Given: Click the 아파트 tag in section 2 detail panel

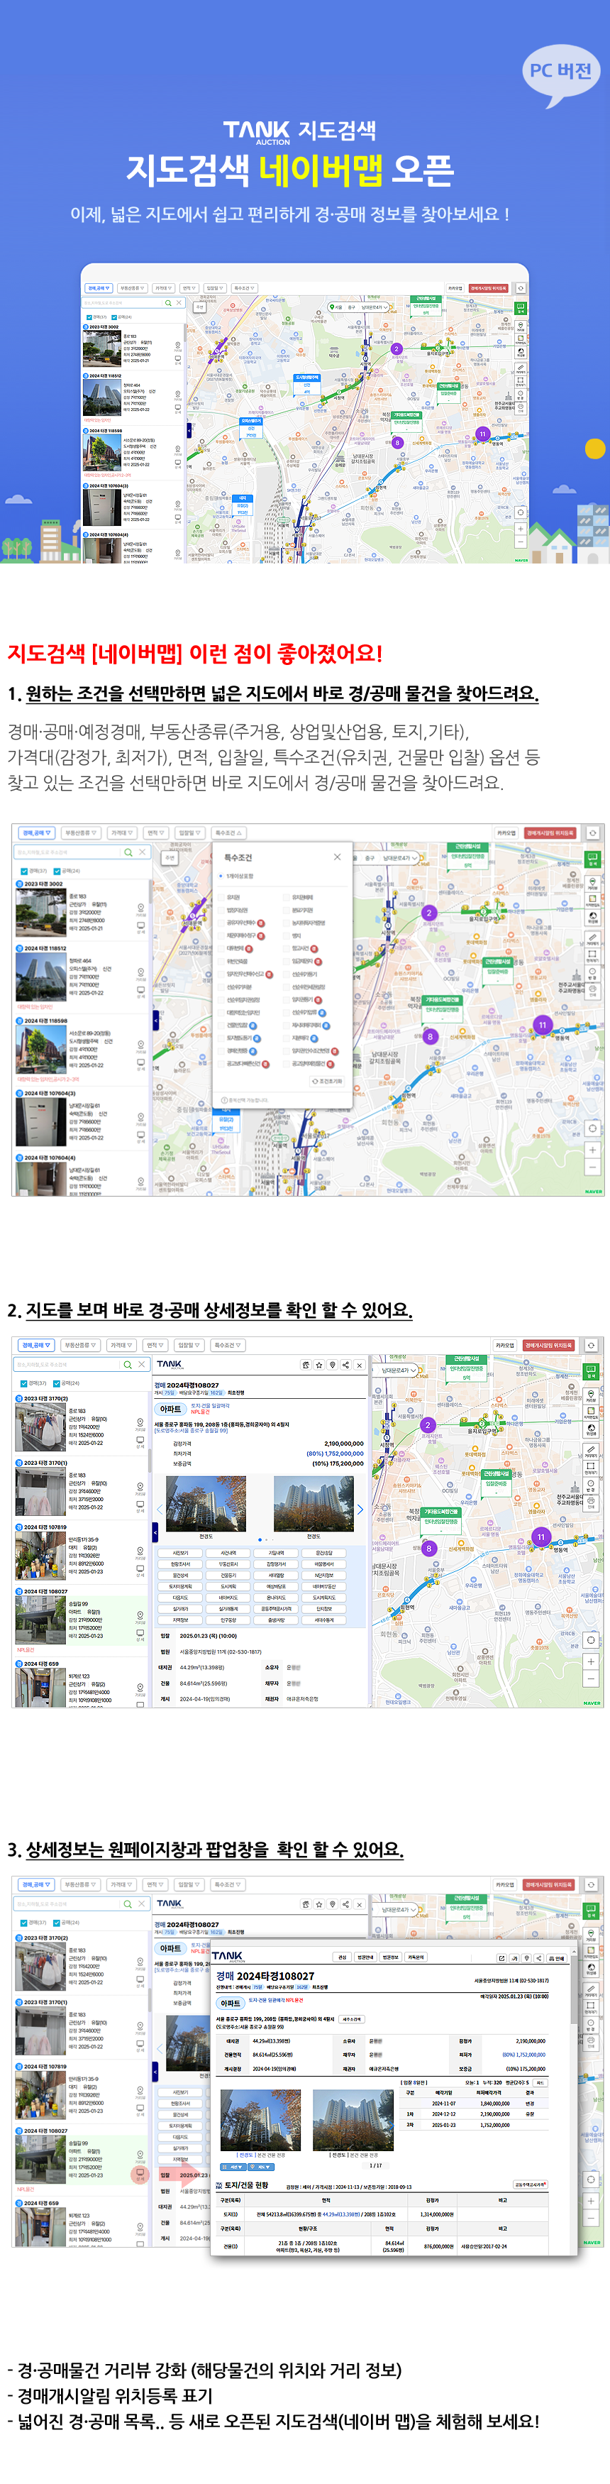Looking at the screenshot, I should (170, 1409).
